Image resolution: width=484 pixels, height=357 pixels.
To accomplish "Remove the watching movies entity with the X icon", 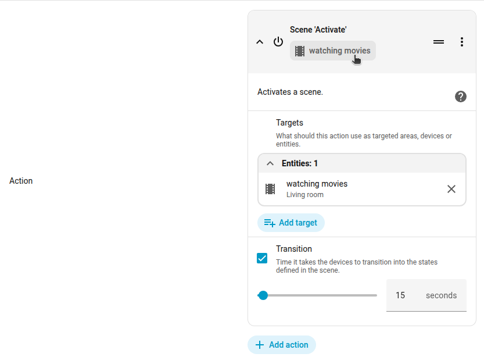I will (451, 188).
